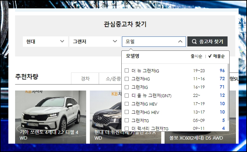Image resolution: width=247 pixels, height=152 pixels.
Task: Open the 그랜저 car line dropdown
Action: (95, 42)
